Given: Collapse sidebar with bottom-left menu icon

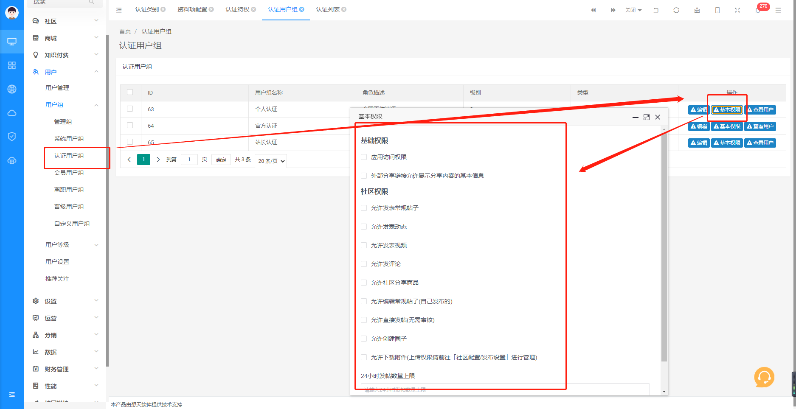Looking at the screenshot, I should [x=12, y=395].
